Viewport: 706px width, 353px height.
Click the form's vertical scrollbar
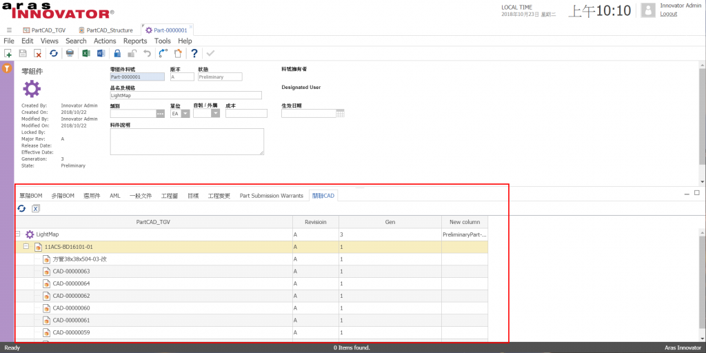pyautogui.click(x=703, y=116)
